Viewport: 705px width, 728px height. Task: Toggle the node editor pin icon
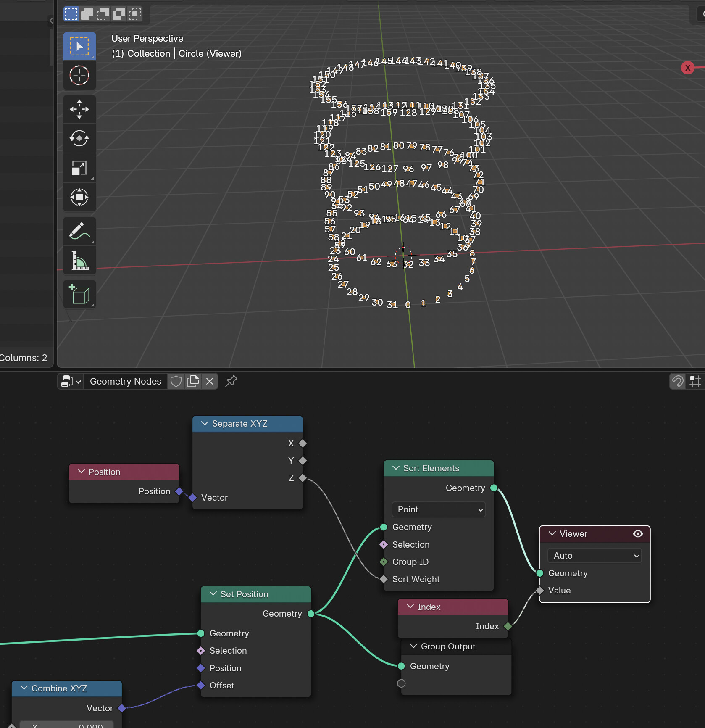click(x=231, y=381)
